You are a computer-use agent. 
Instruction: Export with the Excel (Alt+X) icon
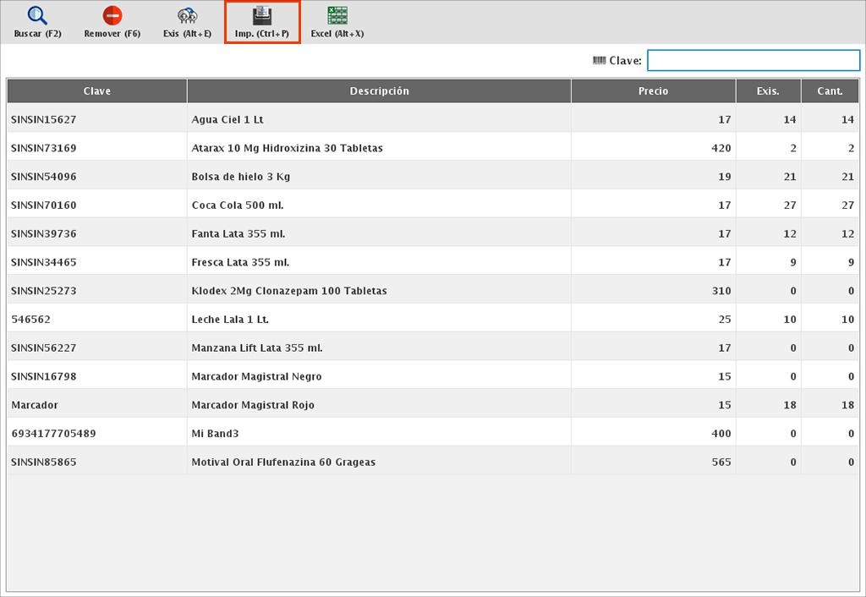pos(337,16)
